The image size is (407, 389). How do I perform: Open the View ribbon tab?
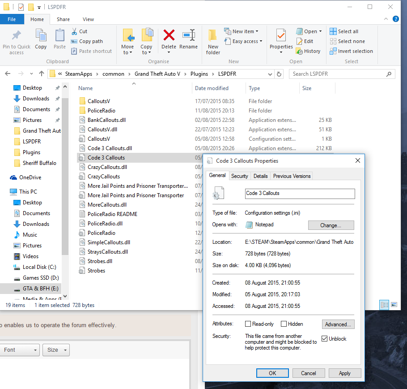88,19
